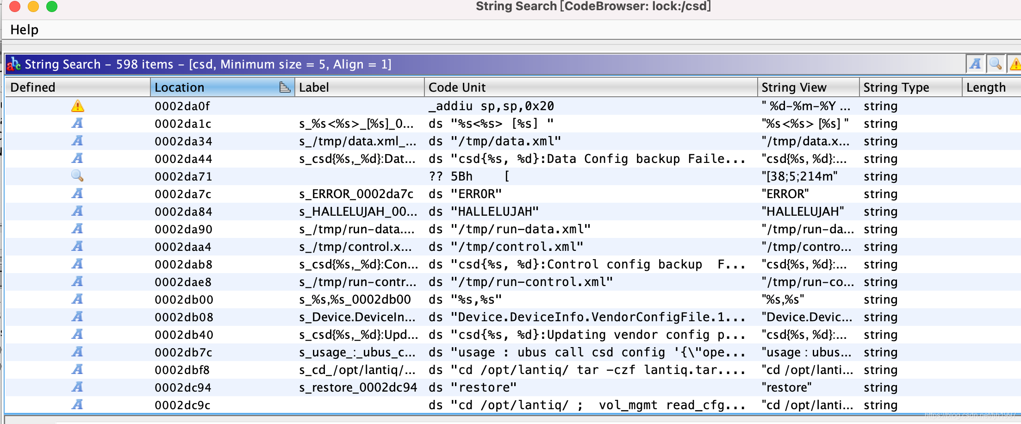Click the defined icon for row 0002db08
1021x424 pixels.
[77, 317]
